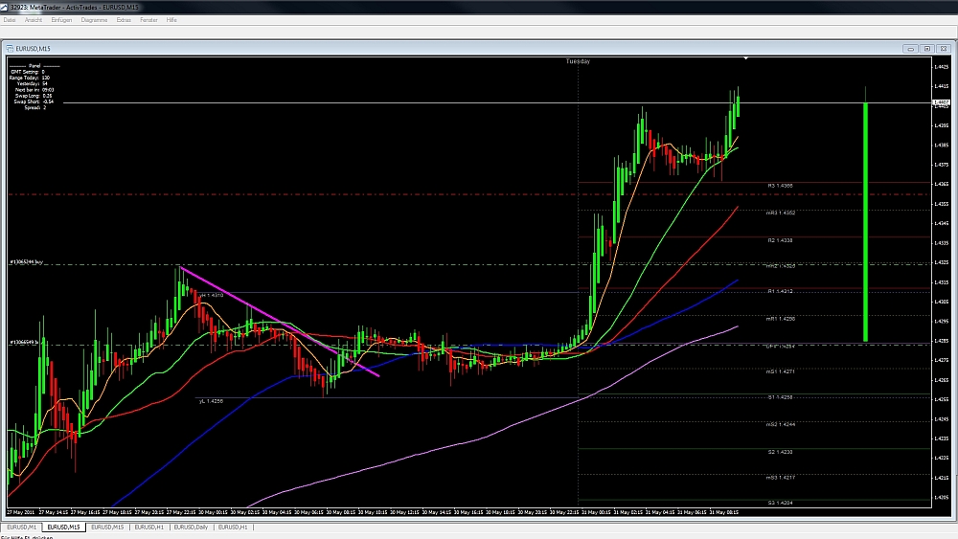
Task: Open the Hilfe menu
Action: tap(171, 20)
